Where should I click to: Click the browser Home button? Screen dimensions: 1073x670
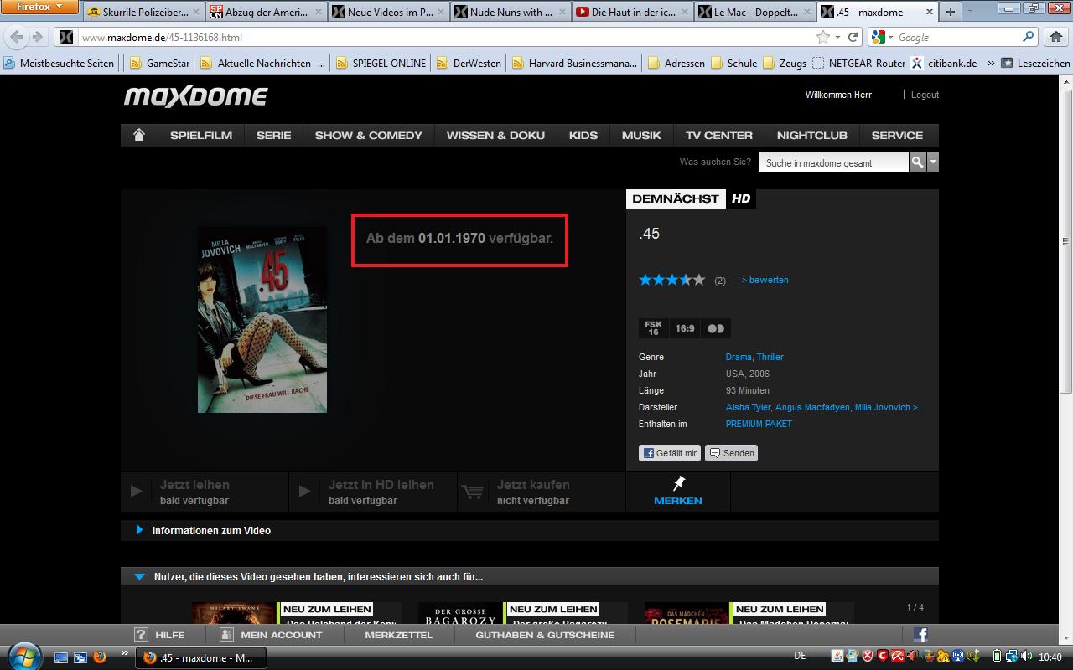coord(1056,37)
